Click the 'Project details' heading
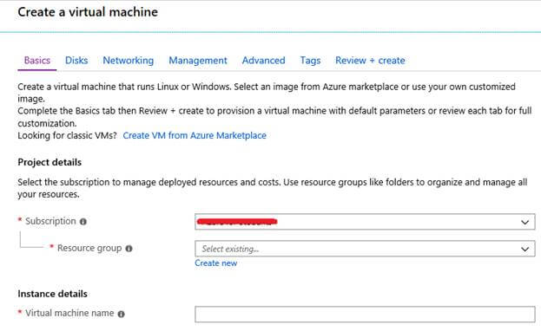Image resolution: width=541 pixels, height=331 pixels. (49, 162)
